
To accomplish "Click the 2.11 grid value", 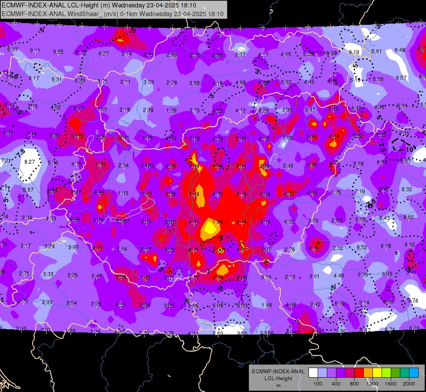I will click(125, 82).
